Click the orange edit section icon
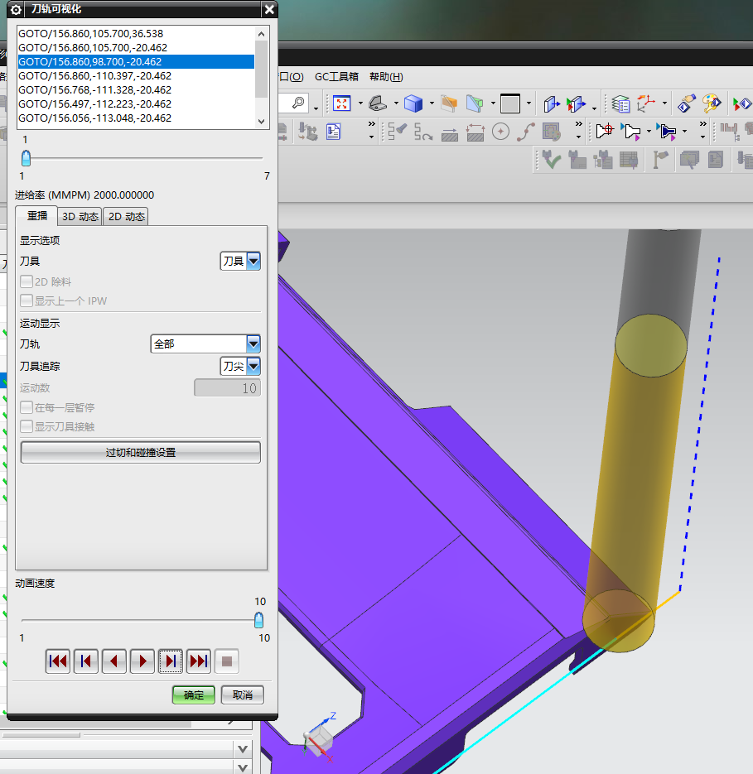 tap(449, 103)
